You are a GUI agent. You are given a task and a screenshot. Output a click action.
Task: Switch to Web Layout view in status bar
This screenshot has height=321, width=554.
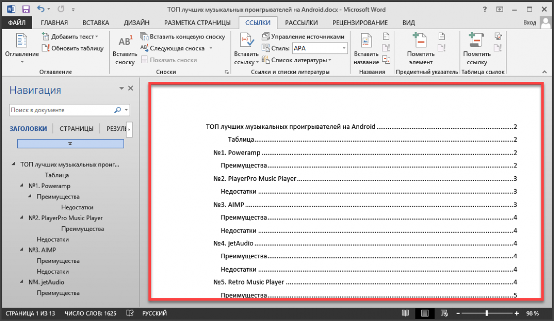tap(444, 313)
